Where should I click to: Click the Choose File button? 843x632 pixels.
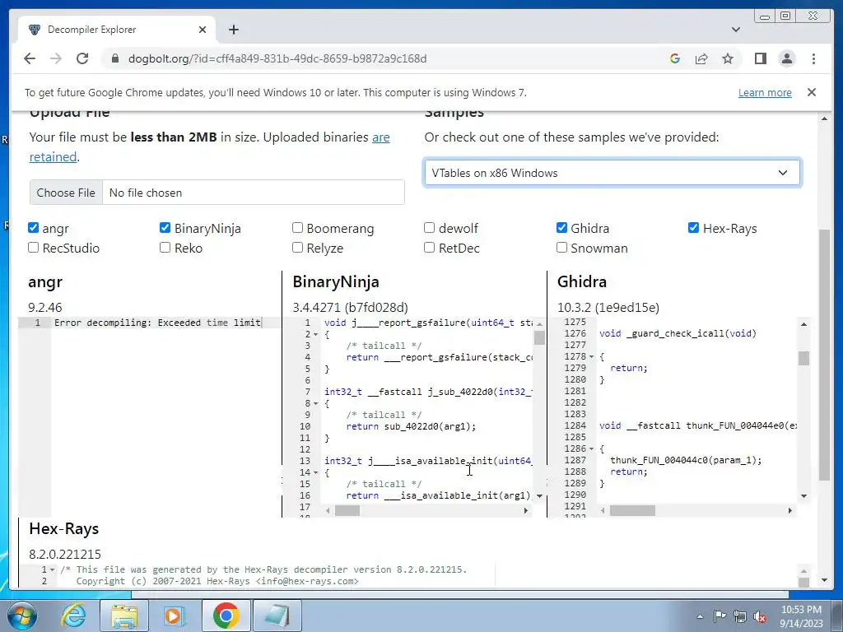(66, 193)
